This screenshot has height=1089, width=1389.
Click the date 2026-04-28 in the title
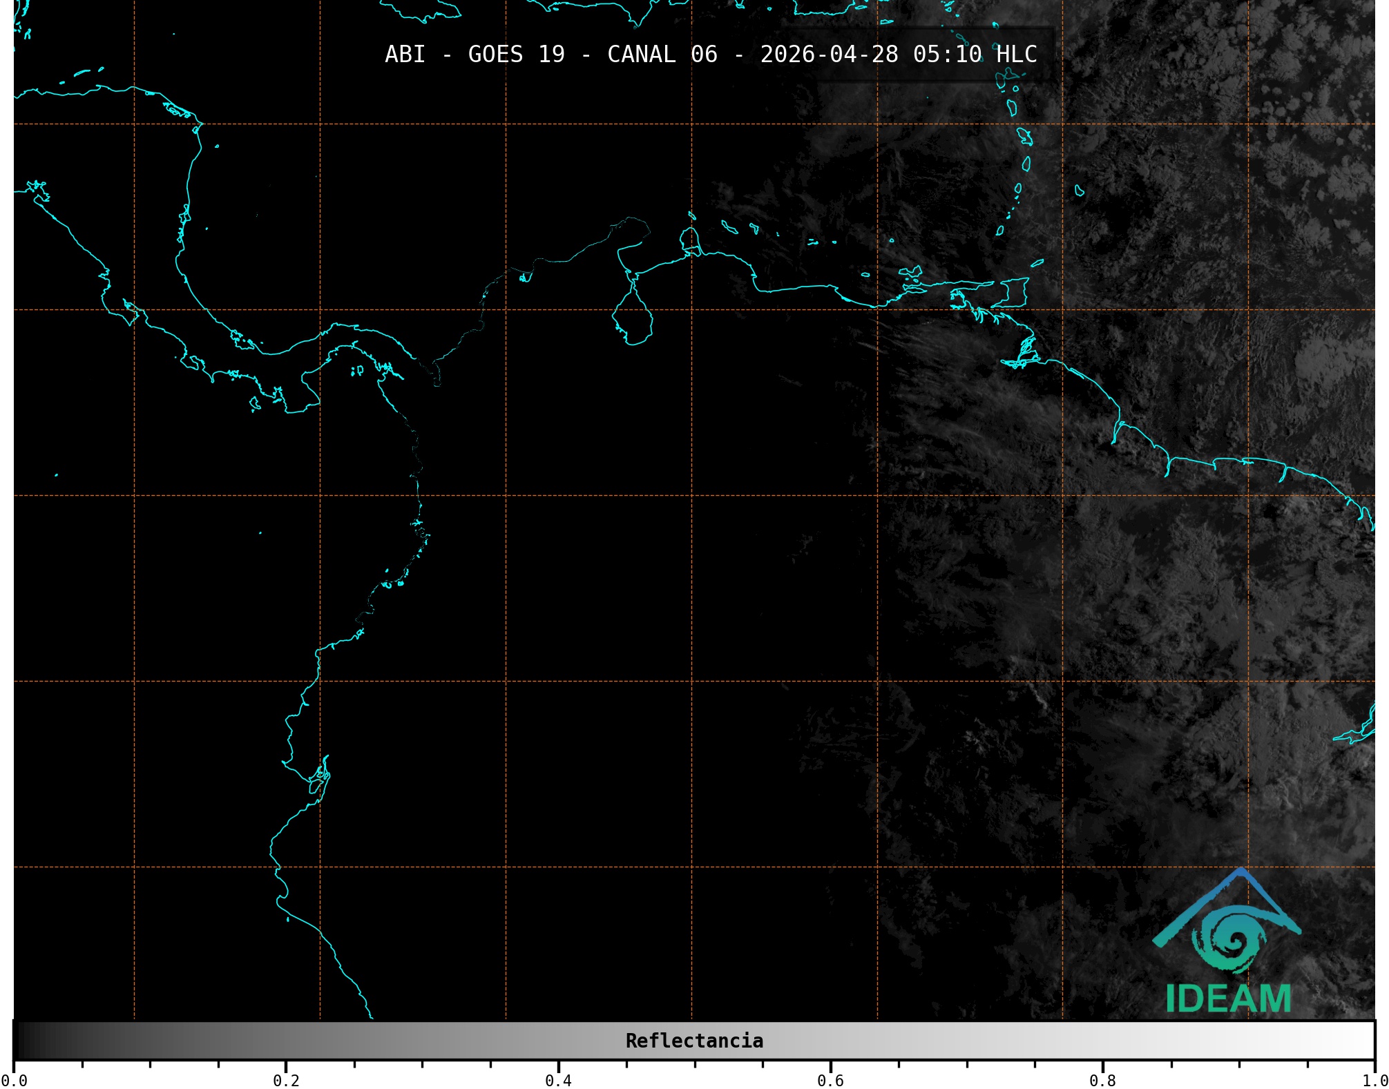pos(829,55)
